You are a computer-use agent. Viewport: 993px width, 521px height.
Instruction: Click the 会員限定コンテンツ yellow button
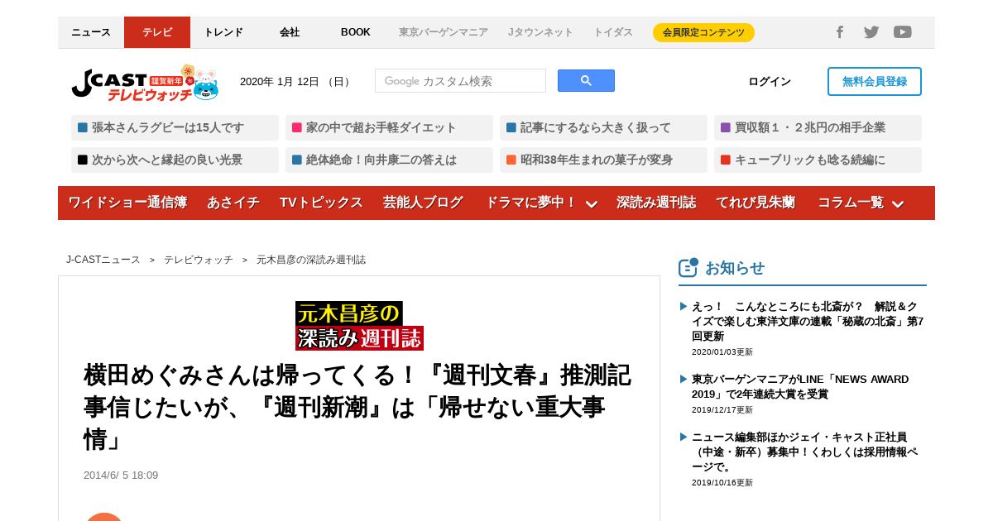tap(703, 32)
